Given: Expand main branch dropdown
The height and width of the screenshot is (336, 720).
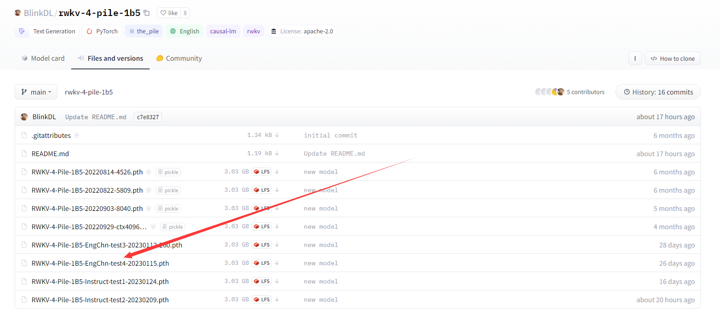Looking at the screenshot, I should point(36,92).
